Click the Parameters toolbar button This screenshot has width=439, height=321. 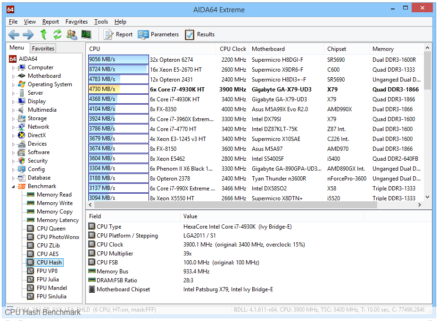point(158,34)
